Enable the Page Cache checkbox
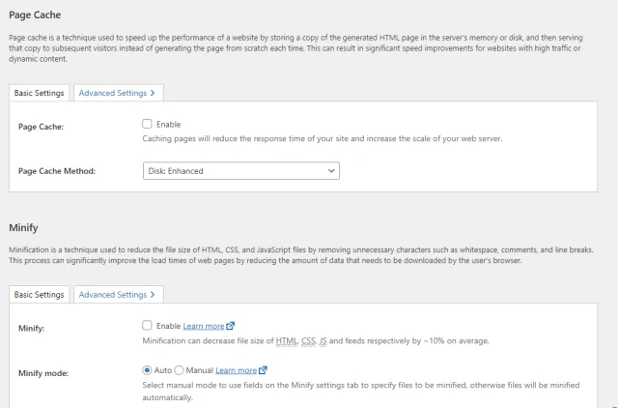The width and height of the screenshot is (618, 408). click(x=147, y=124)
